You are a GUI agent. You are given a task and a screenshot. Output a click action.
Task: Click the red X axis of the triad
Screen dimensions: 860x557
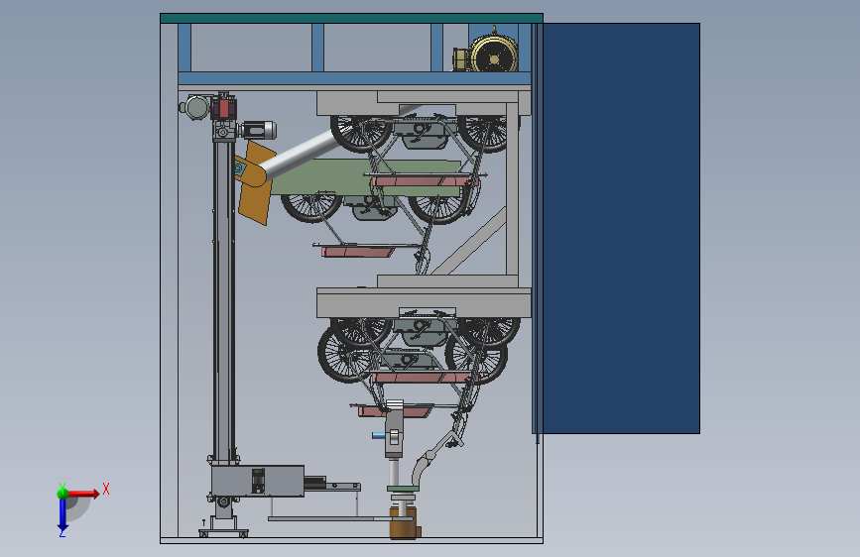point(83,494)
